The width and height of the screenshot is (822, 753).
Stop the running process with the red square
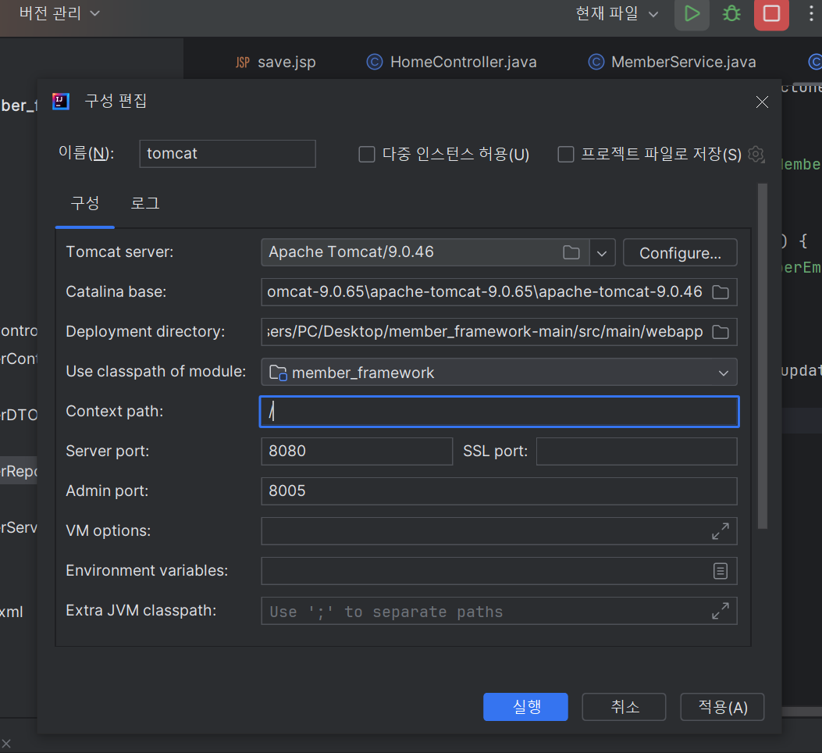(771, 13)
